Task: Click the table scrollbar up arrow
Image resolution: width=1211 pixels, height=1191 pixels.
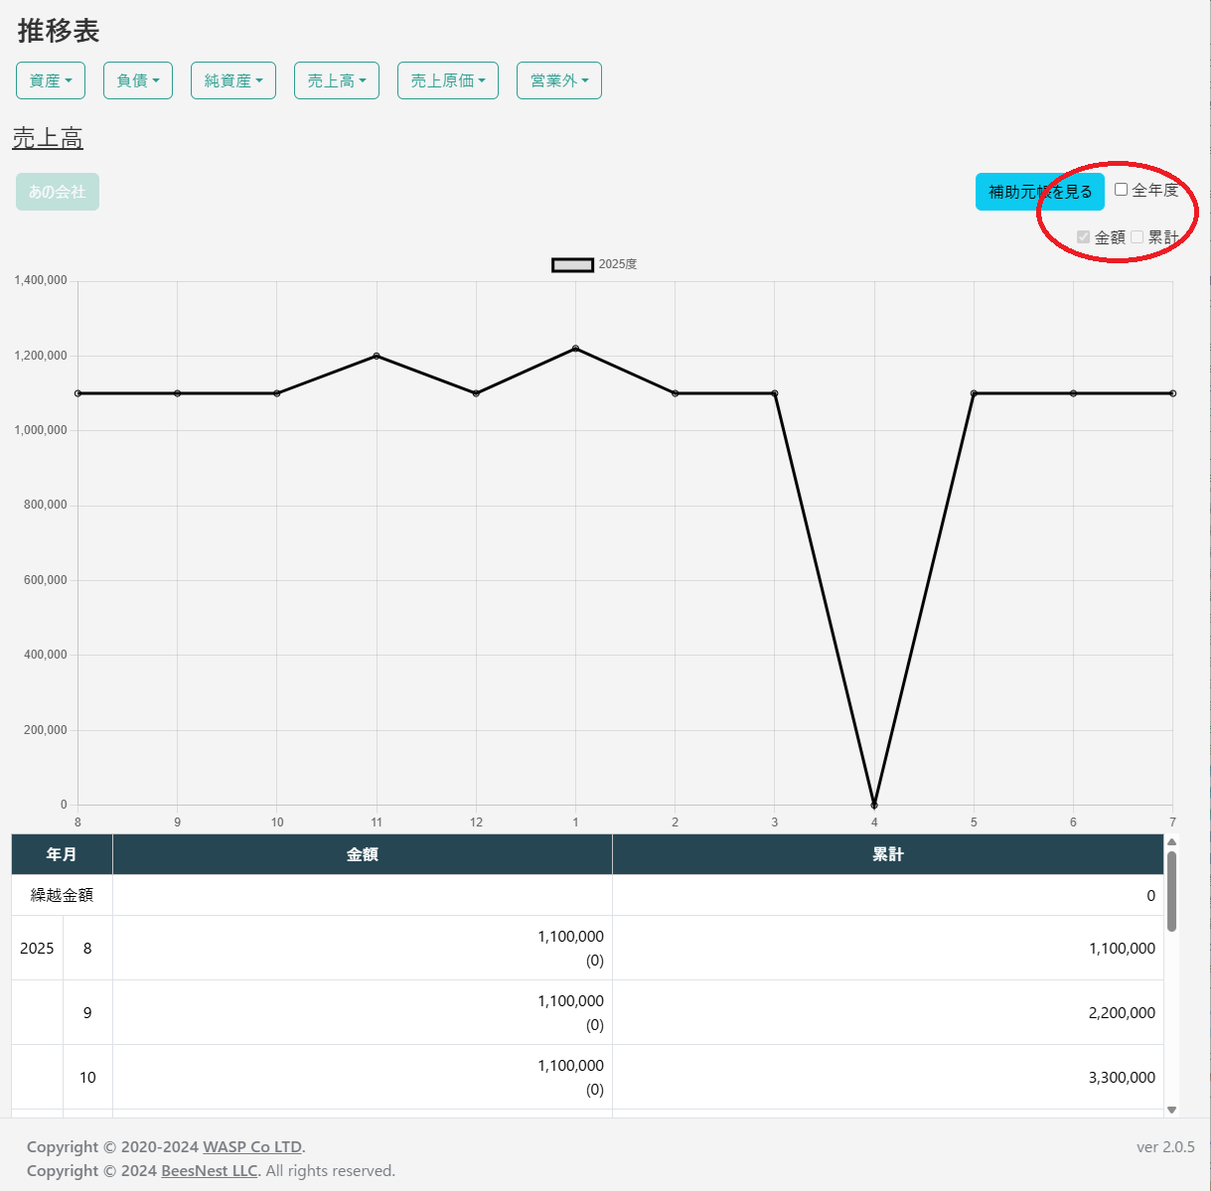Action: (x=1171, y=842)
